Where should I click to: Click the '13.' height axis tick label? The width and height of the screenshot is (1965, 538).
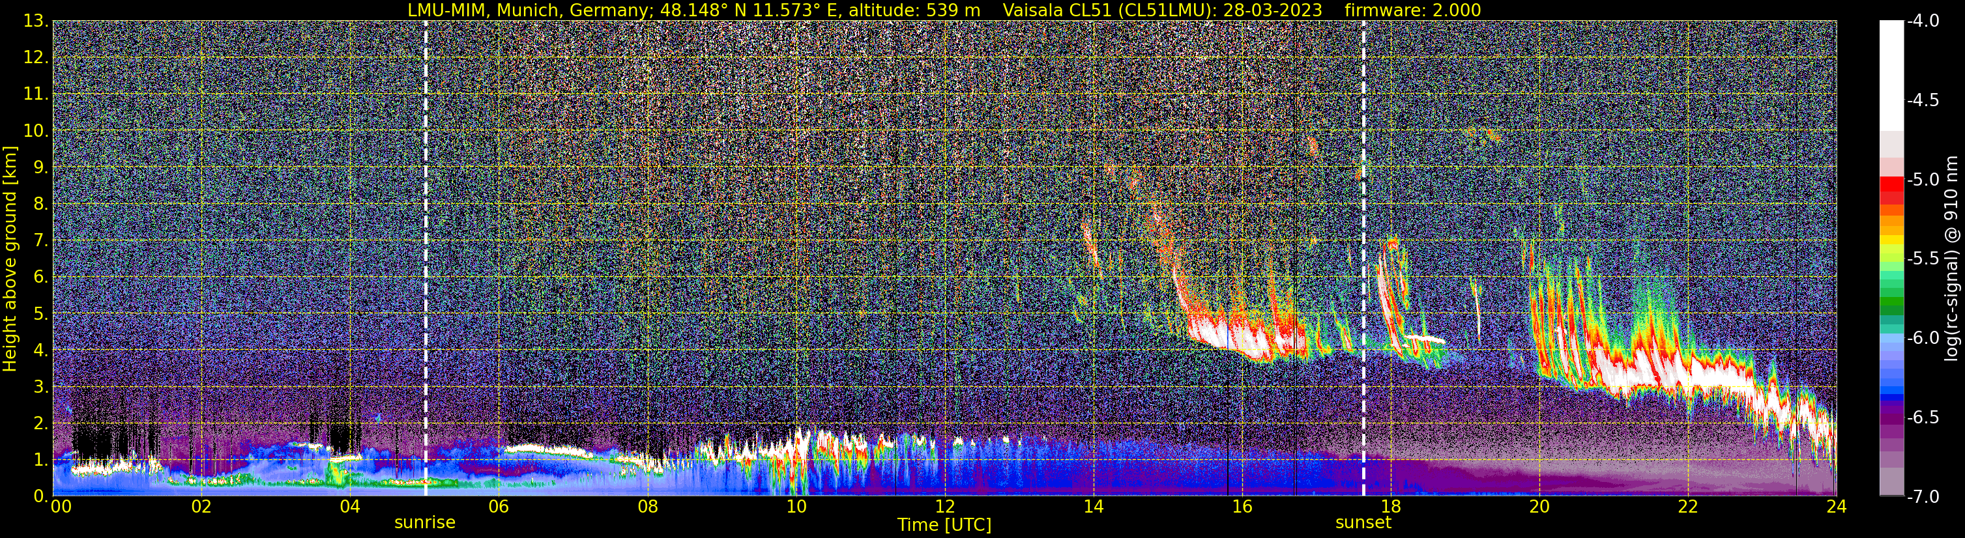point(36,21)
